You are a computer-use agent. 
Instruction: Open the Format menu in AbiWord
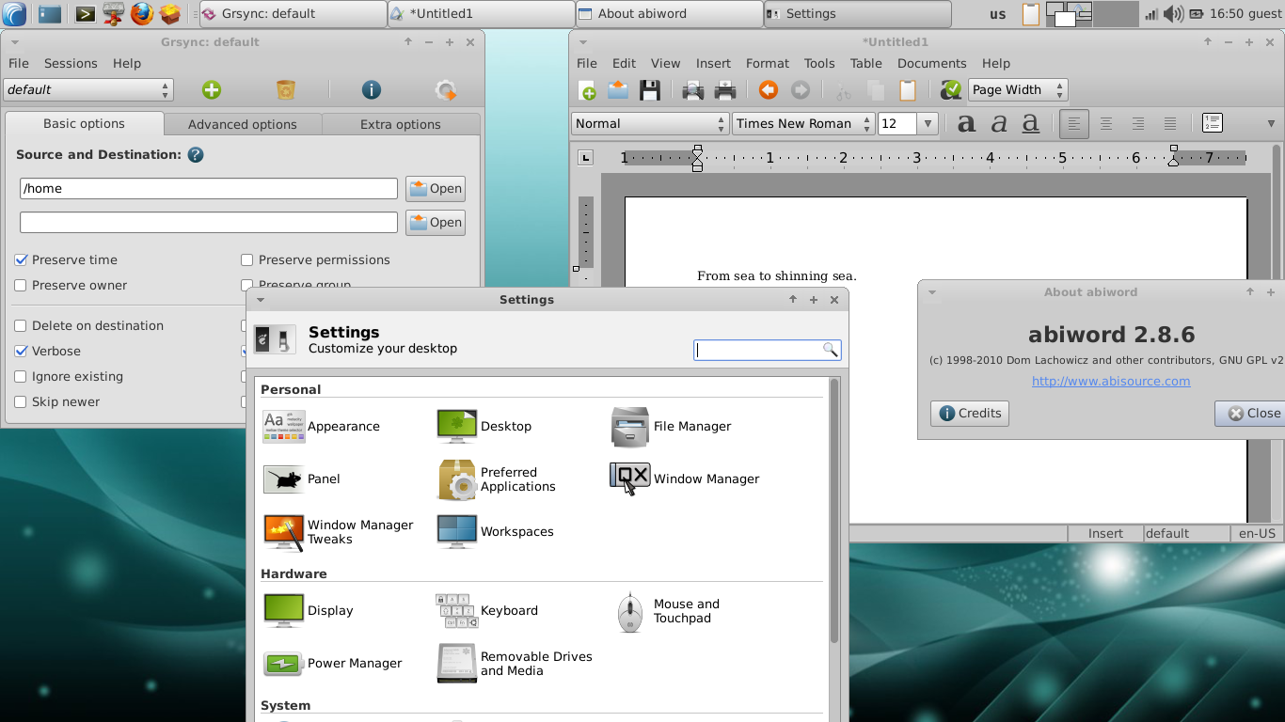click(x=768, y=63)
